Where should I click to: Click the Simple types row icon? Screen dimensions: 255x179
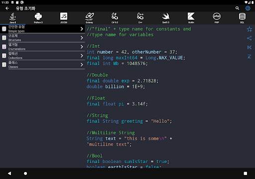pyautogui.click(x=4, y=29)
